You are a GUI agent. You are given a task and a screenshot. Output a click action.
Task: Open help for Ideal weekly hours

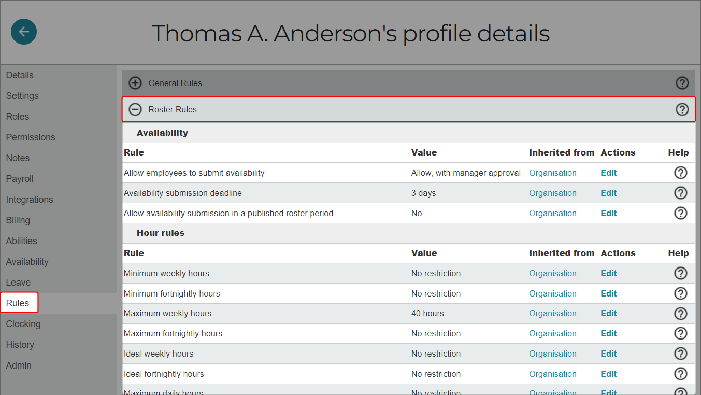tap(681, 354)
